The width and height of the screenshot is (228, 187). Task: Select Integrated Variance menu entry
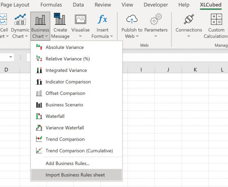(76, 70)
